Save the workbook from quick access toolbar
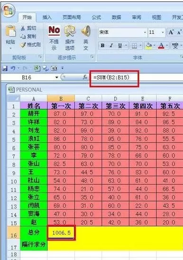This screenshot has height=260, width=183. coord(5,68)
